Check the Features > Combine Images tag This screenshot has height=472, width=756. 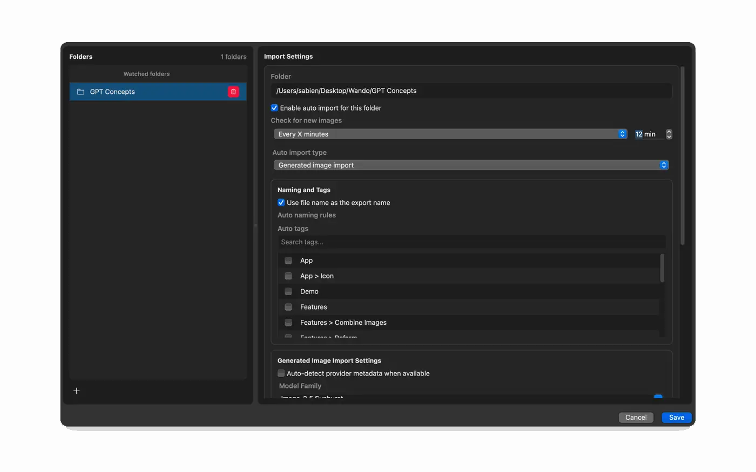point(288,323)
